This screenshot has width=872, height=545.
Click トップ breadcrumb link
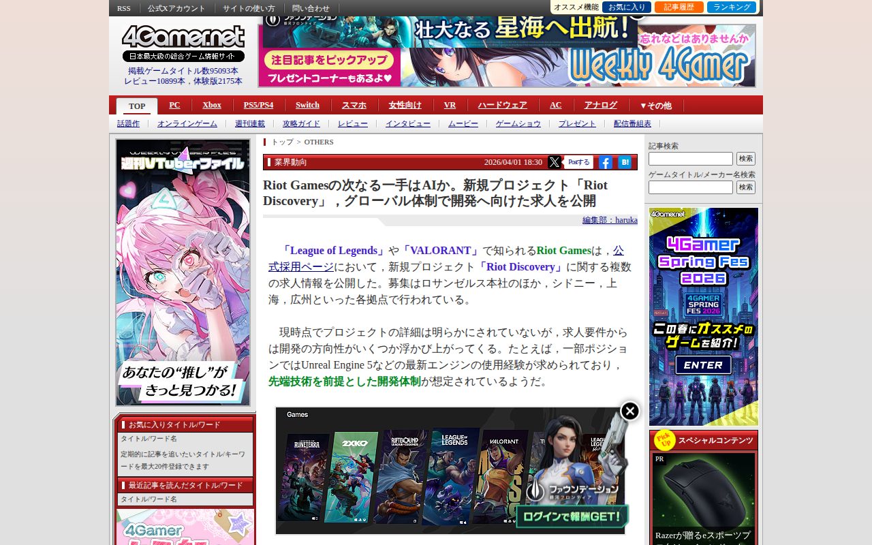tap(282, 142)
